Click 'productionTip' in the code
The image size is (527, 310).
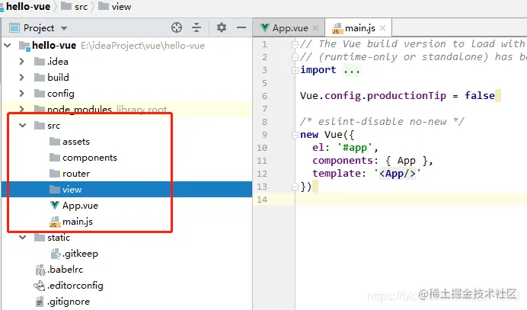click(407, 96)
